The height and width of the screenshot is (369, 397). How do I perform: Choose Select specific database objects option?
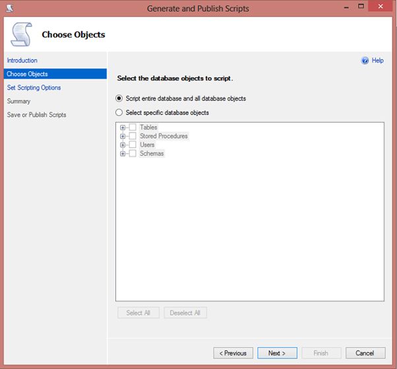click(119, 113)
